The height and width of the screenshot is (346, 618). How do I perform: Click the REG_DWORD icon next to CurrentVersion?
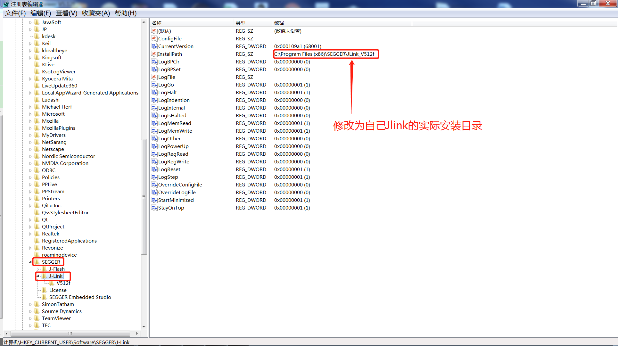point(154,46)
